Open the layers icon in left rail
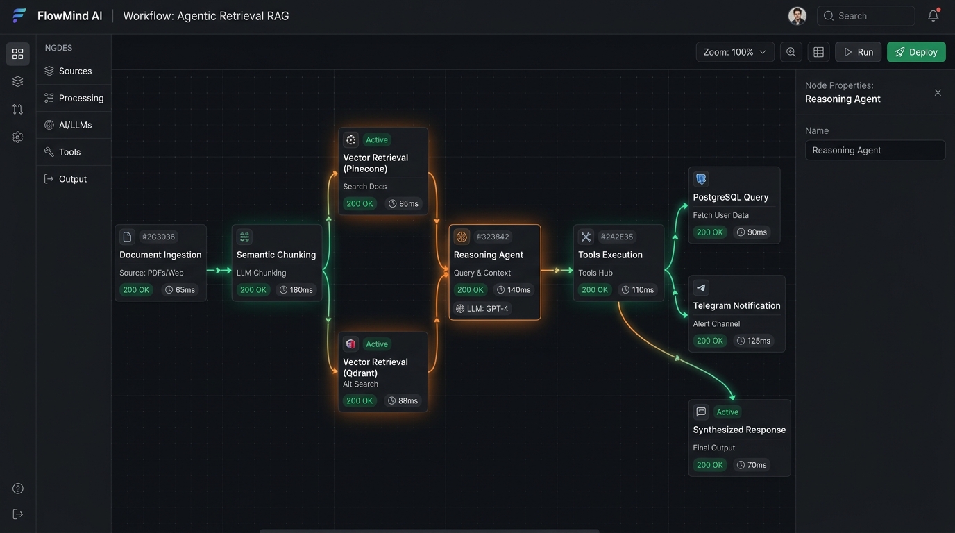The height and width of the screenshot is (533, 955). (18, 81)
